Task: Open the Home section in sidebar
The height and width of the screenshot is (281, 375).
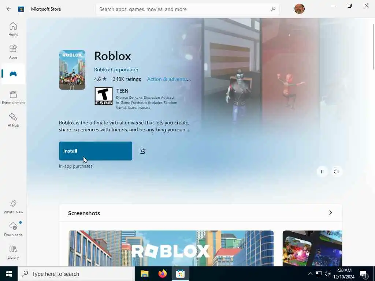Action: coord(13,29)
